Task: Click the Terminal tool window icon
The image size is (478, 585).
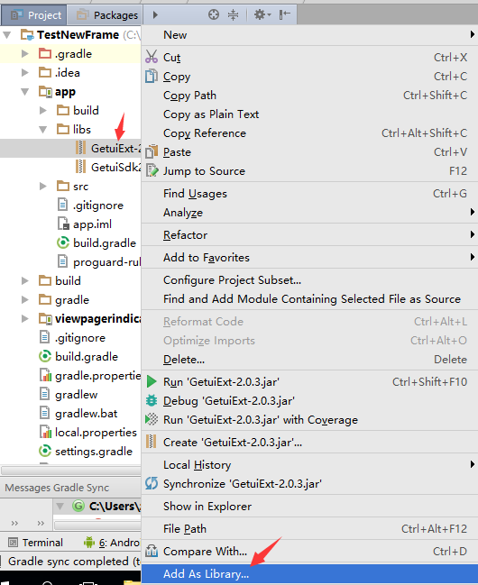Action: [x=13, y=542]
